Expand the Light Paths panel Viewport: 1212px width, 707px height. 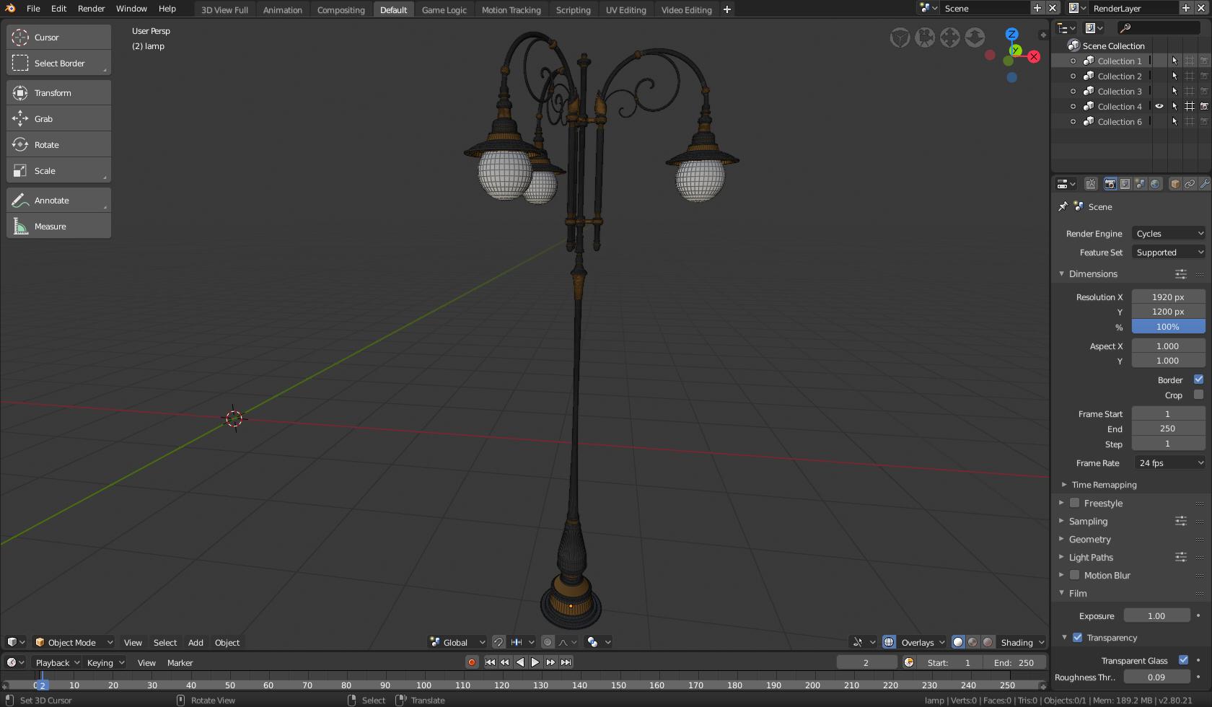[1091, 557]
